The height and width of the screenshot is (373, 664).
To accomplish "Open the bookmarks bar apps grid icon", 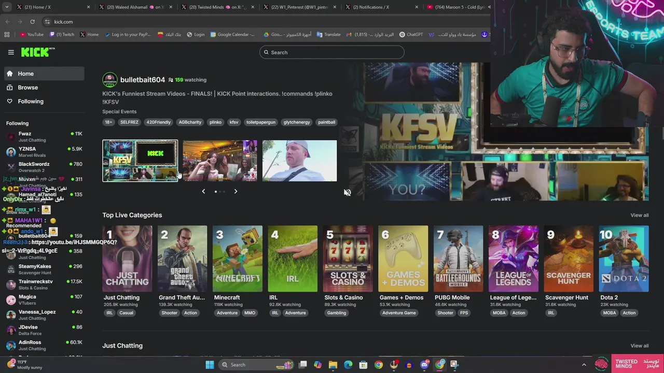I will [7, 35].
